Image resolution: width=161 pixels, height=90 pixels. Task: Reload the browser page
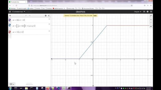(x=16, y=5)
